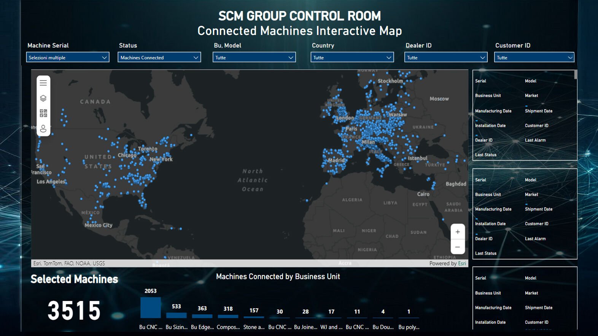Open the Customer ID dropdown
Image resolution: width=598 pixels, height=336 pixels.
[x=534, y=57]
